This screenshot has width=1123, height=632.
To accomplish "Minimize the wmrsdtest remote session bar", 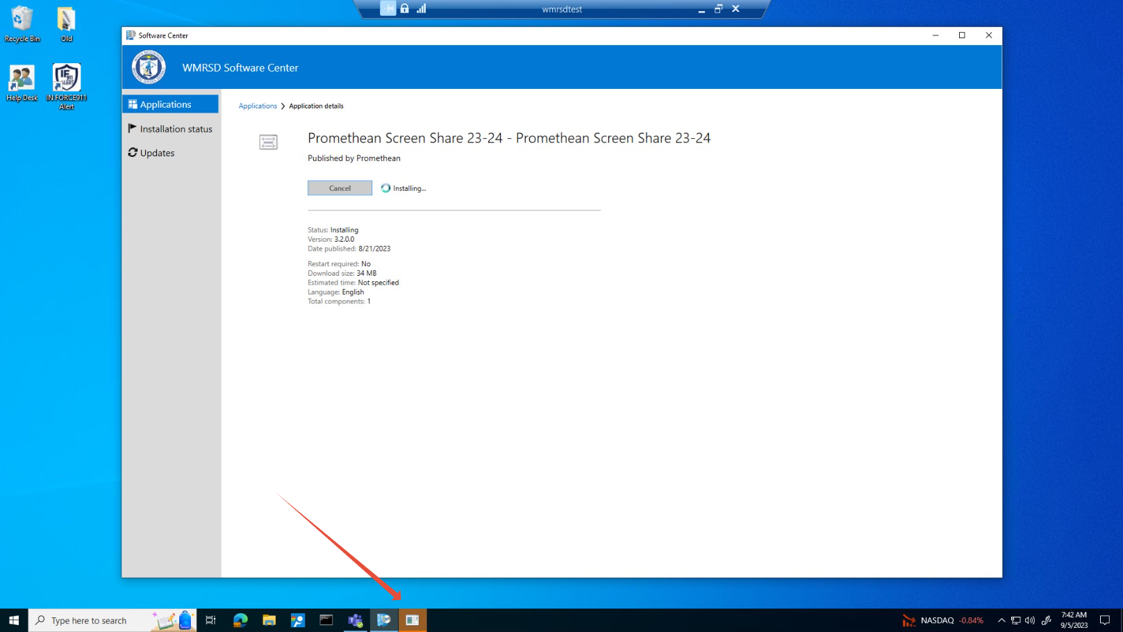I will (701, 9).
